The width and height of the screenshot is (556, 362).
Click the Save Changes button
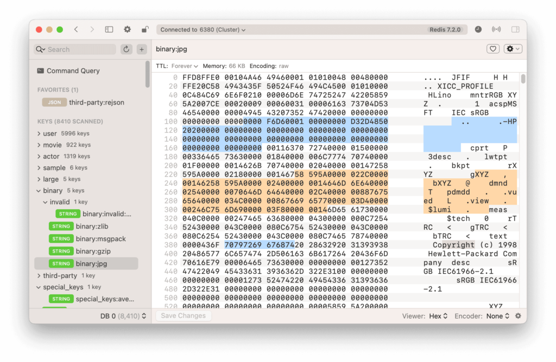click(x=183, y=315)
